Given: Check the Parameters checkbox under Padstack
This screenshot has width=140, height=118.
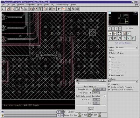Looking at the screenshot, I should [109, 84].
